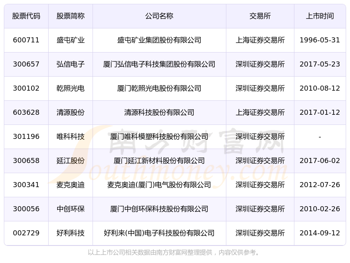Click the short name 唯科科技
This screenshot has height=263, width=350.
70,137
